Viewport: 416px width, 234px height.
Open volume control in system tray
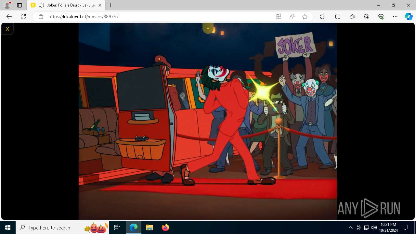(x=374, y=227)
